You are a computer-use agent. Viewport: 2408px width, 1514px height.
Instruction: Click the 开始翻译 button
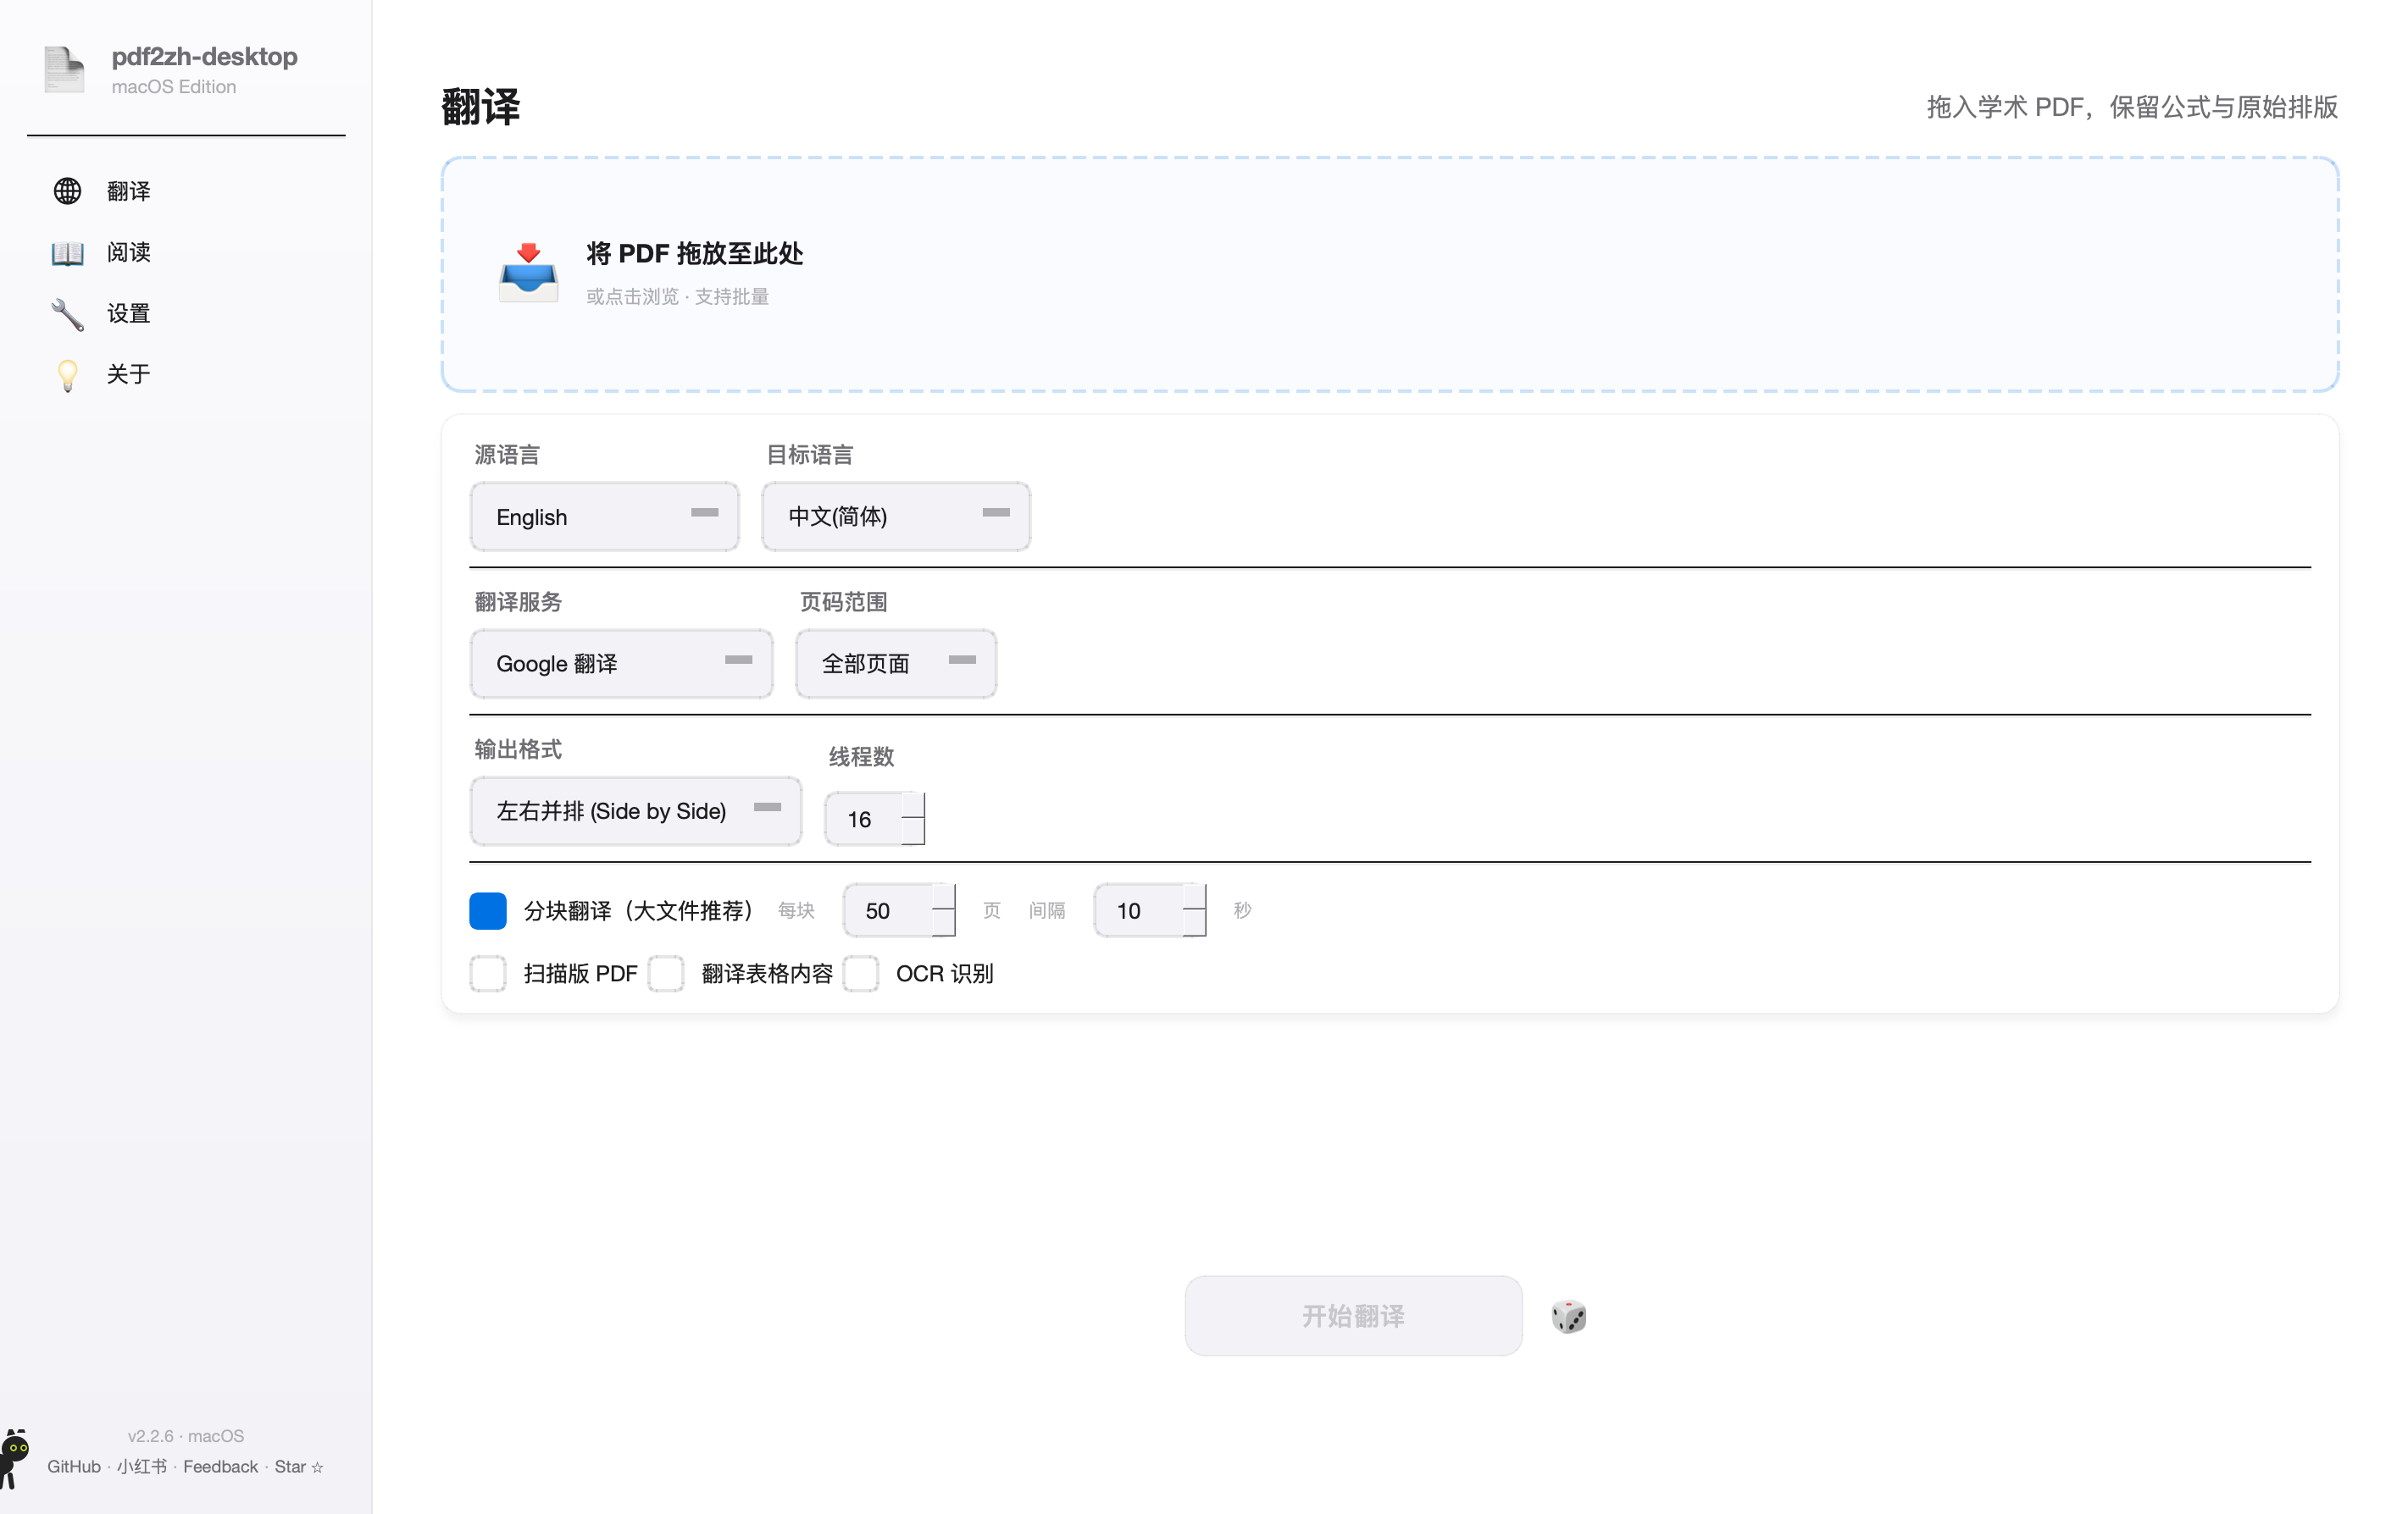1353,1315
